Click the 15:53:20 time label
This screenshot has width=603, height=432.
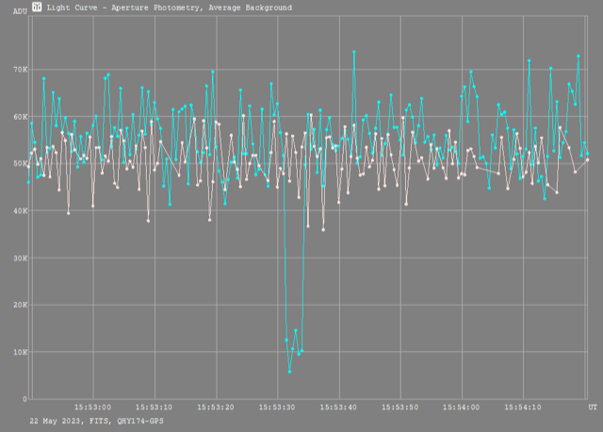pyautogui.click(x=216, y=407)
